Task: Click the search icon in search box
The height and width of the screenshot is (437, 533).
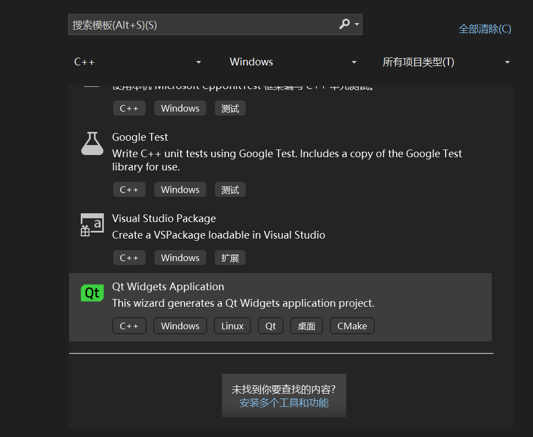Action: (345, 24)
